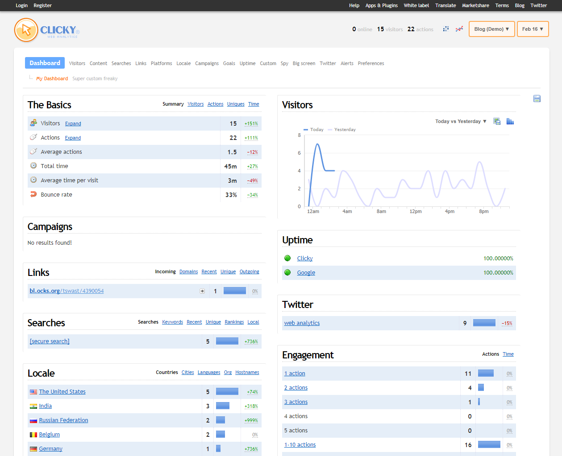Expand the Visitors row in The Basics
Screen dimensions: 562x456
73,124
